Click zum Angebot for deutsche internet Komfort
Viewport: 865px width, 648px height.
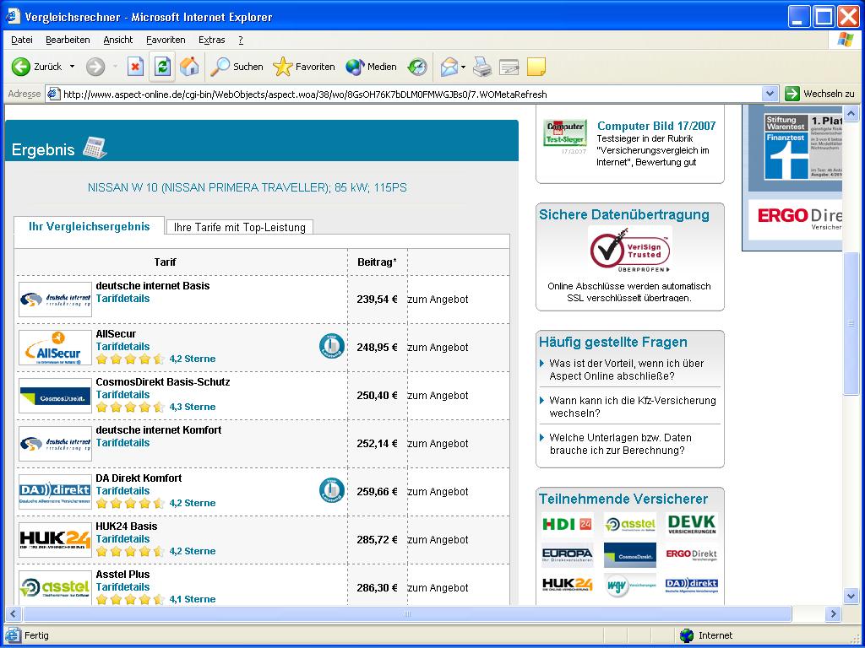[438, 444]
